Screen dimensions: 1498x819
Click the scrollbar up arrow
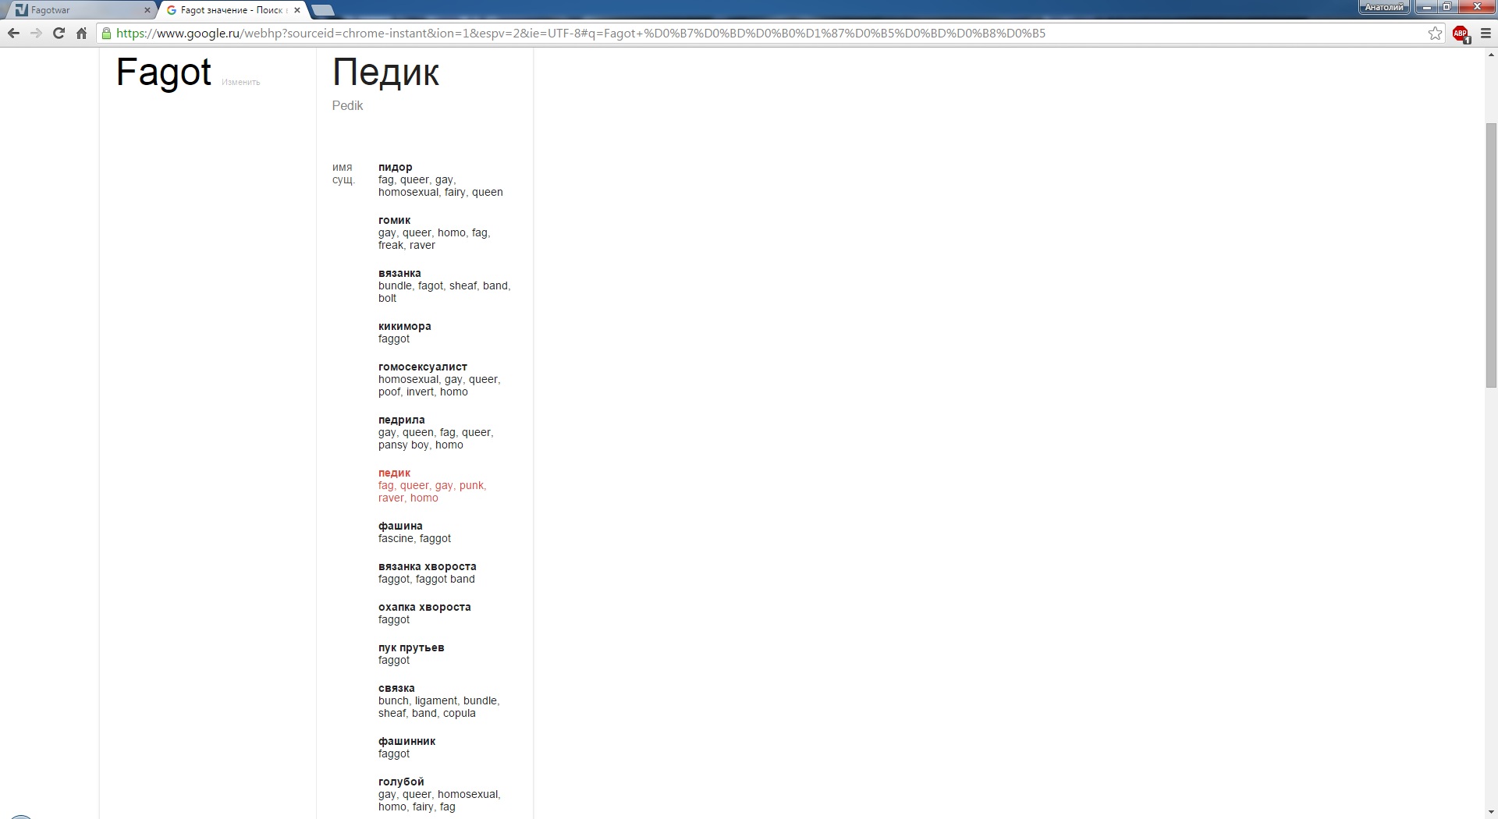pos(1491,55)
